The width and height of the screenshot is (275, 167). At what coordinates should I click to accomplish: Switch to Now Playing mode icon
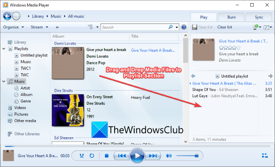click(265, 156)
